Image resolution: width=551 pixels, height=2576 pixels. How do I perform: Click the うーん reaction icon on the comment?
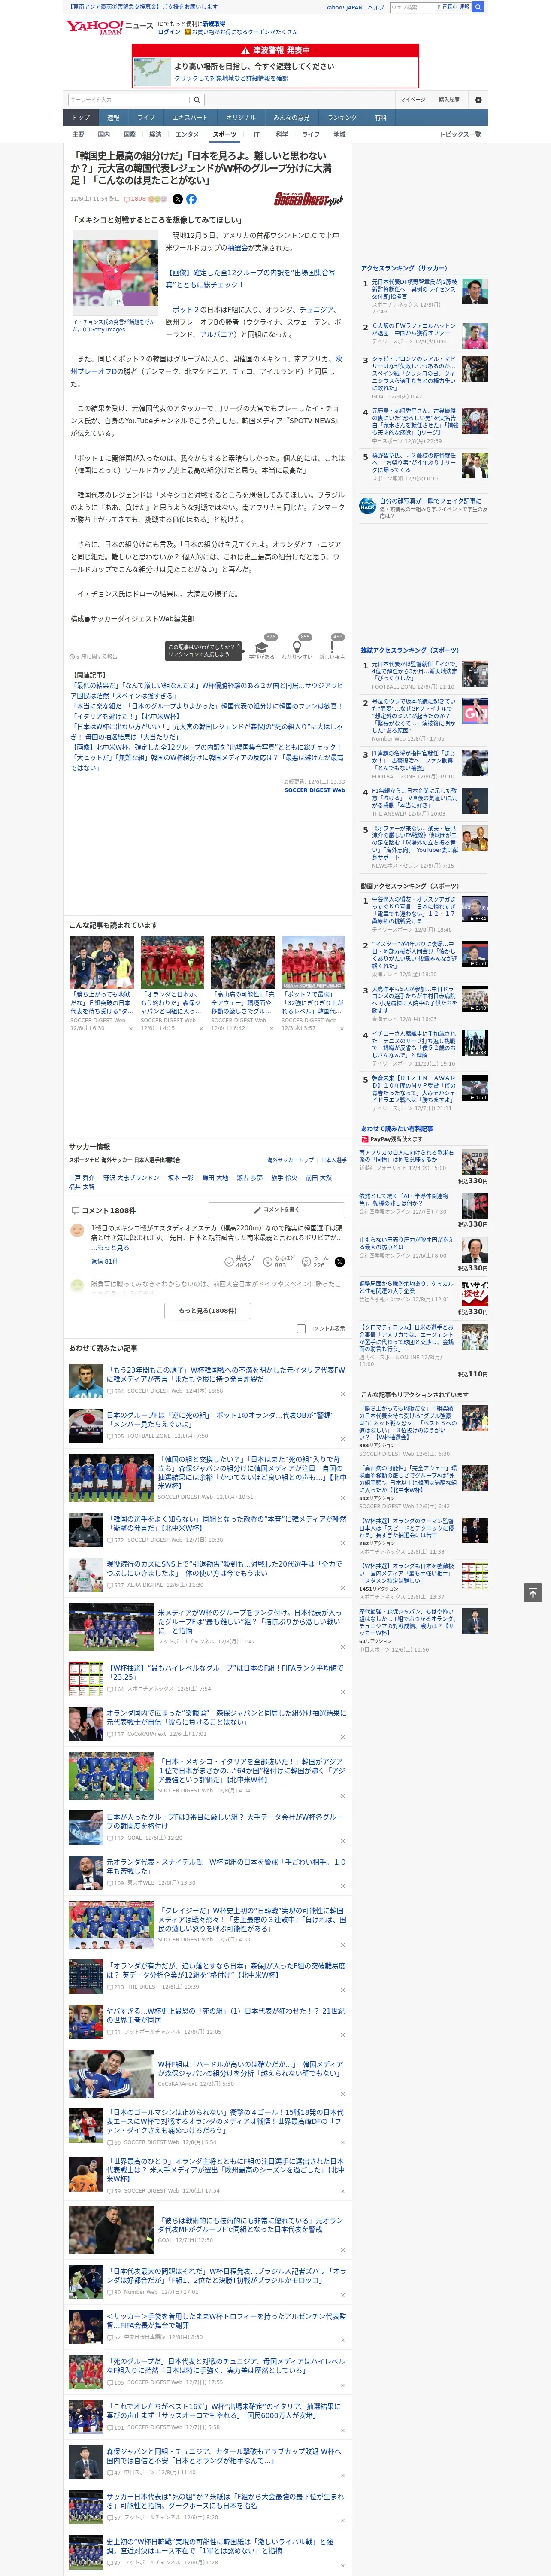[307, 1262]
